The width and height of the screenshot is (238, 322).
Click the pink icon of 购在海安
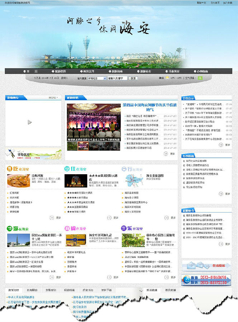[x=67, y=228]
